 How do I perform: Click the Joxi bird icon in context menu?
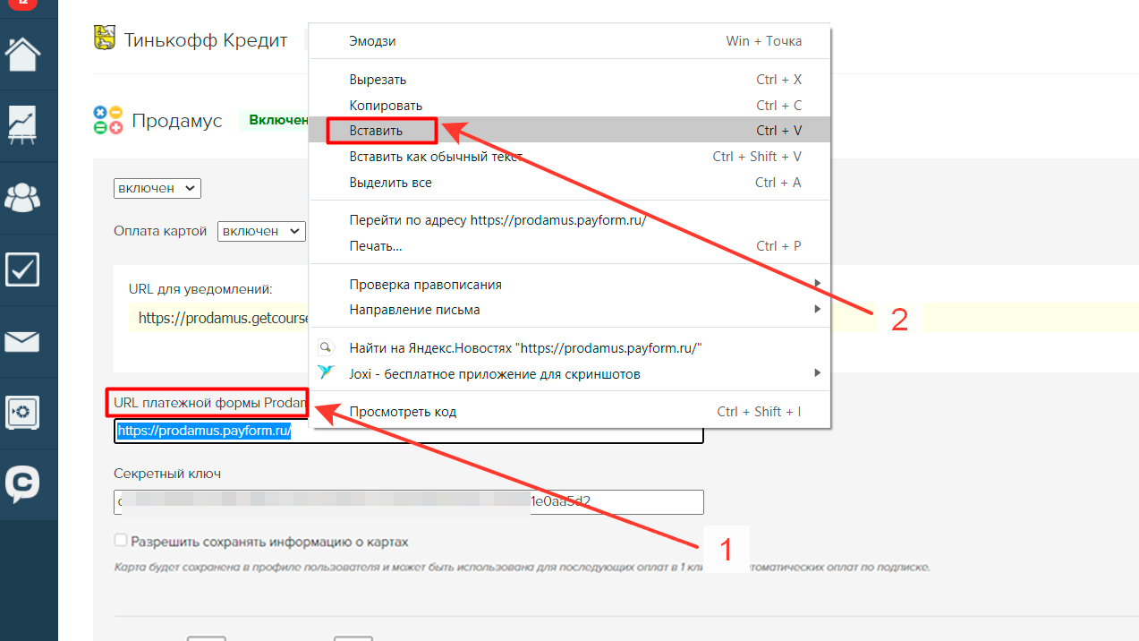(327, 372)
